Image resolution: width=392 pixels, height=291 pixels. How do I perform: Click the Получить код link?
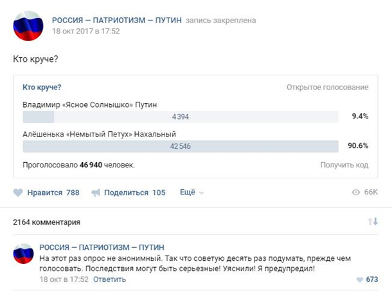344,165
